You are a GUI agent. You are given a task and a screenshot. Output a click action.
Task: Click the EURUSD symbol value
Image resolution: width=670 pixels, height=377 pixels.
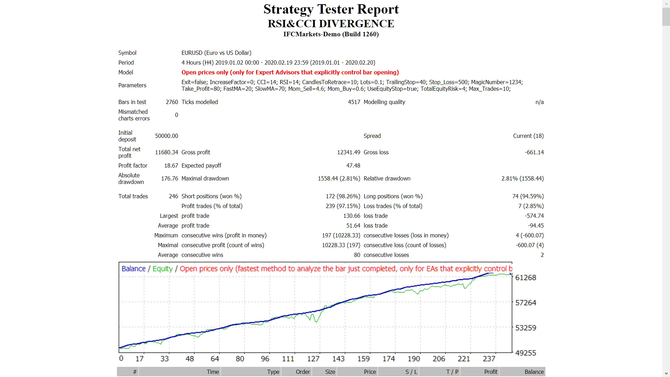click(216, 53)
